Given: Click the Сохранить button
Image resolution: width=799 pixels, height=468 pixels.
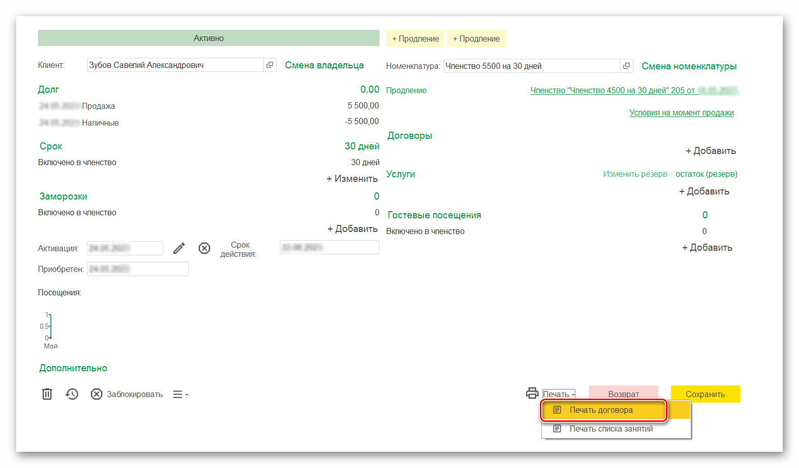Looking at the screenshot, I should pyautogui.click(x=705, y=394).
